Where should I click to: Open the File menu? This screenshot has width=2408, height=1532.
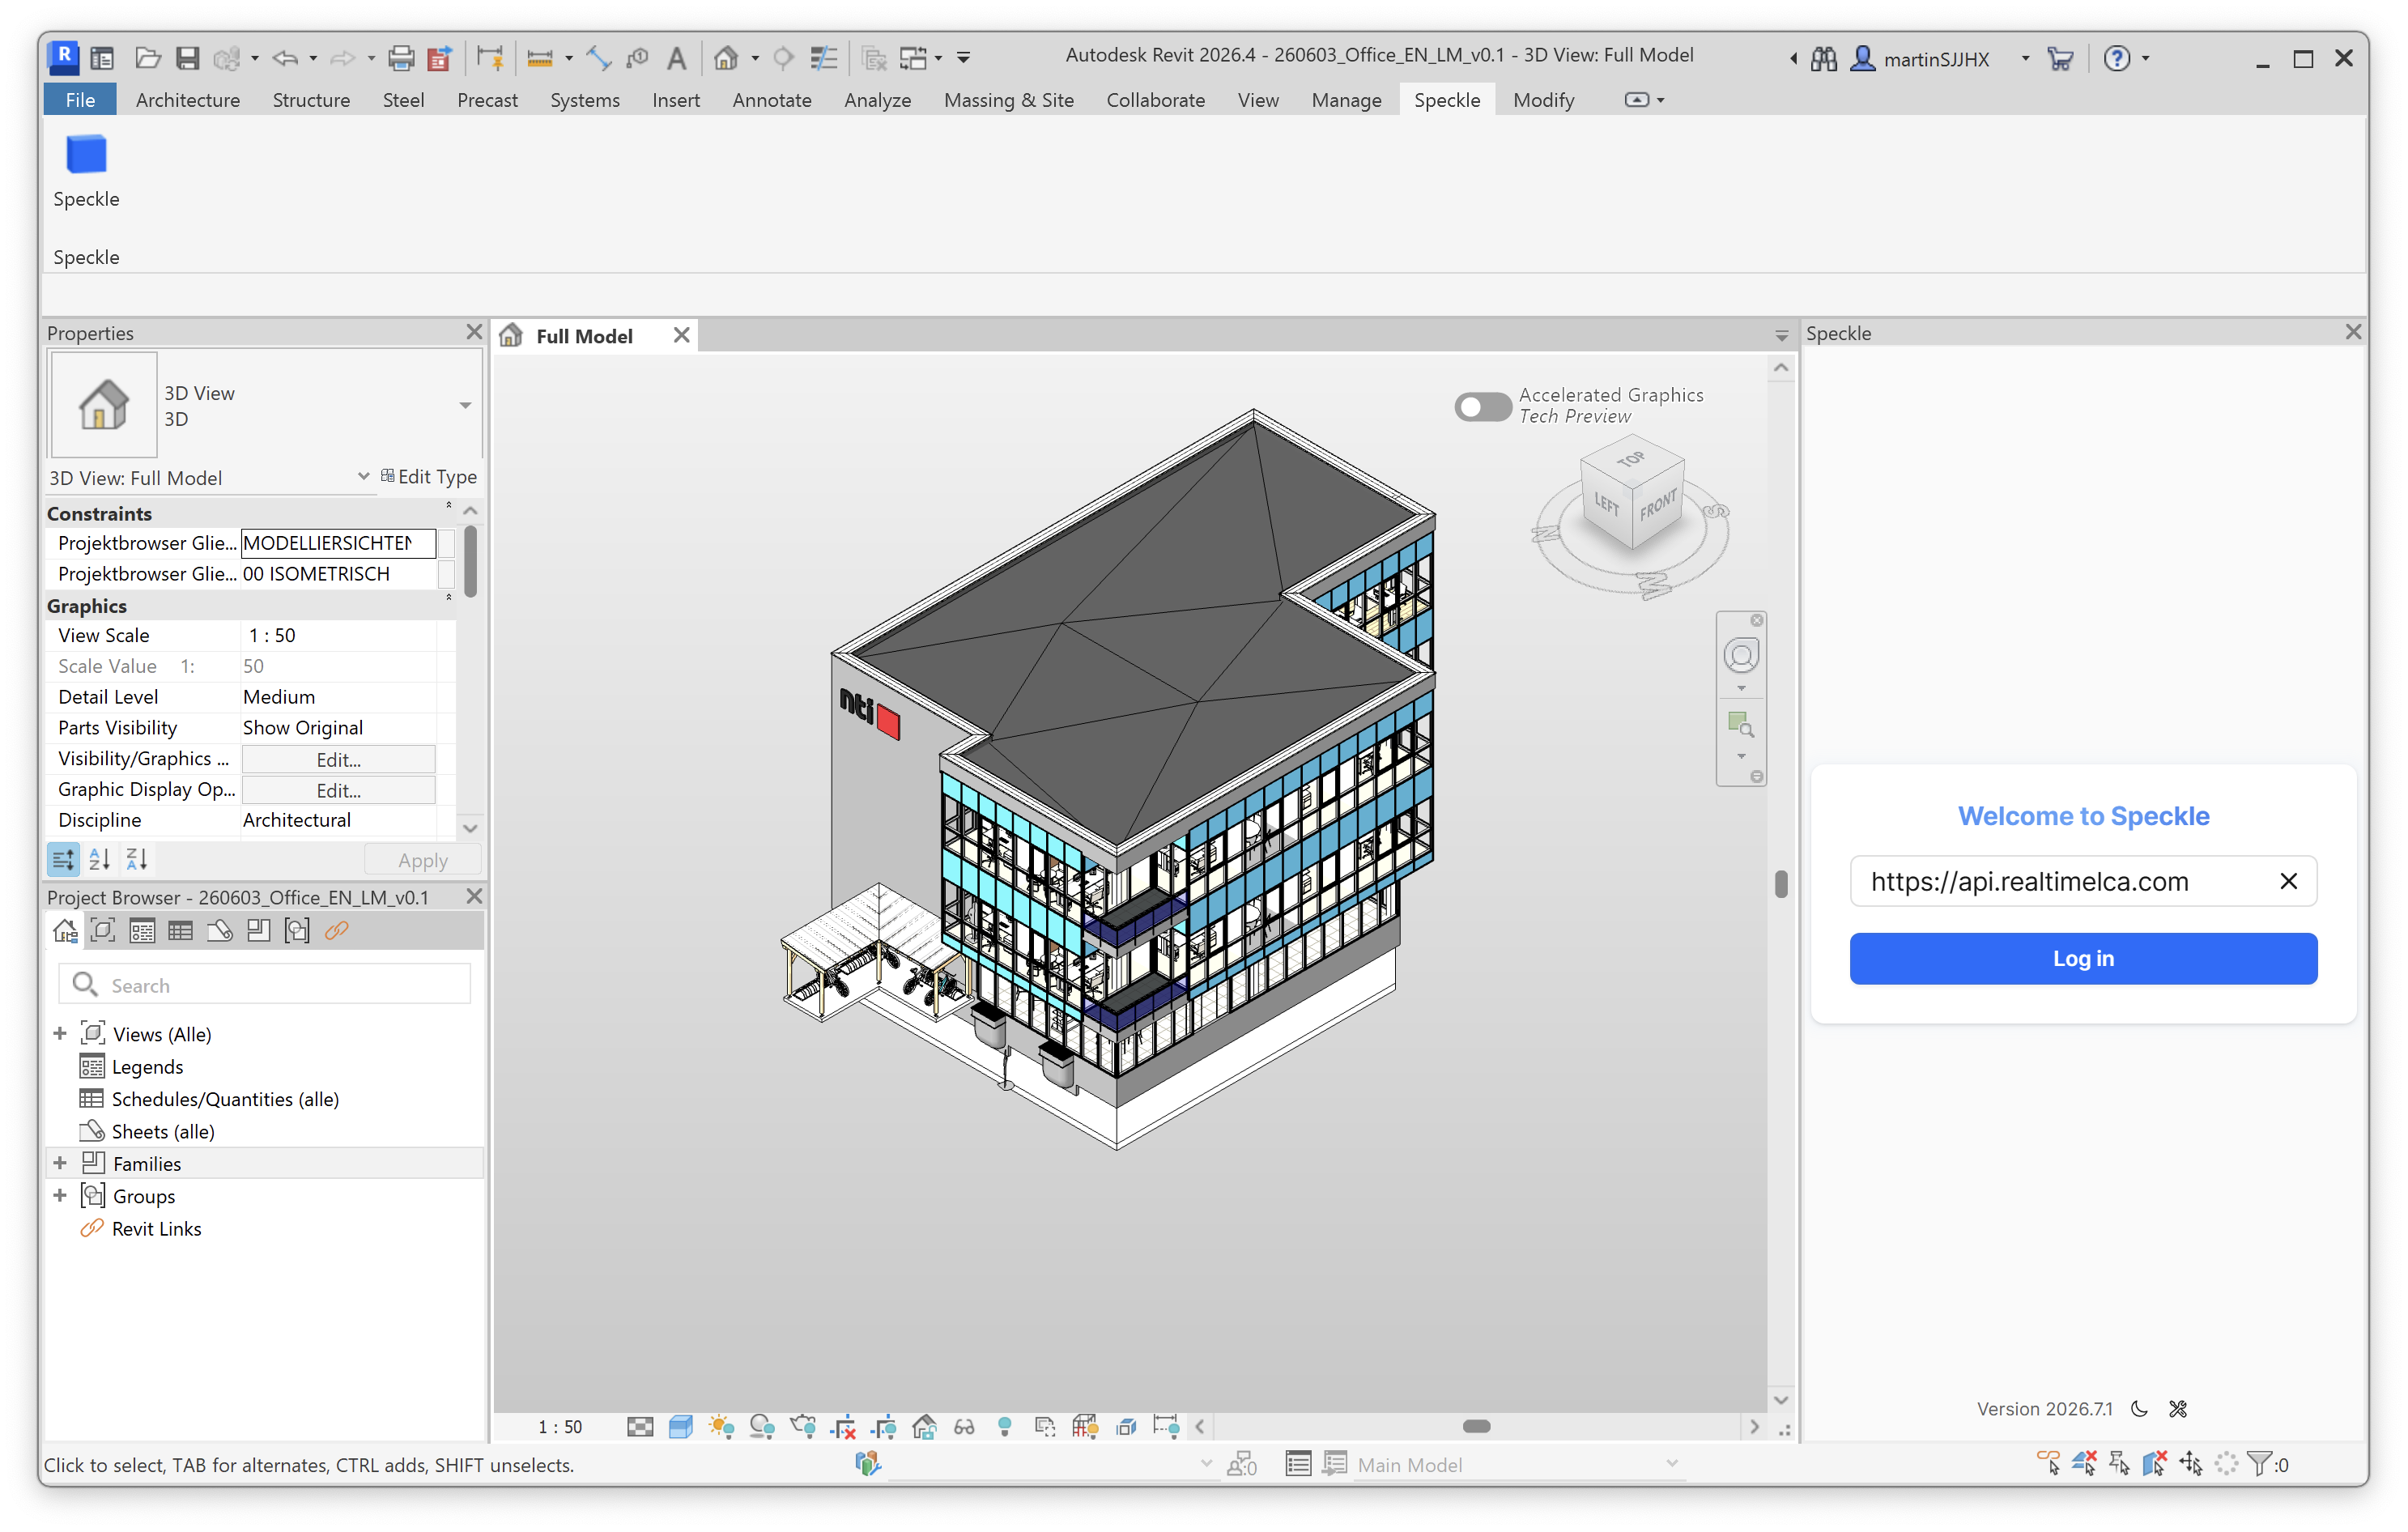(80, 100)
